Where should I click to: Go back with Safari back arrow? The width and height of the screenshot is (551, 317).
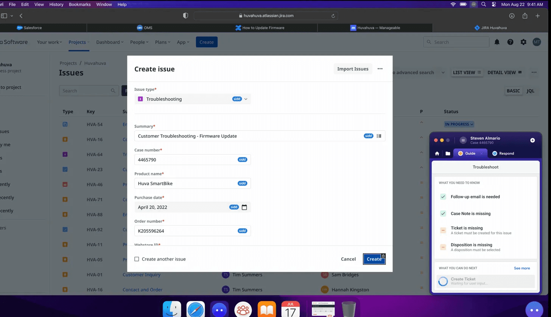tap(21, 16)
